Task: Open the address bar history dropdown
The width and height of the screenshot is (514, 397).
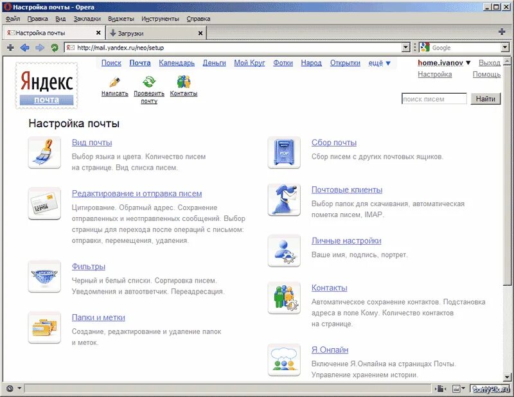Action: pos(406,48)
